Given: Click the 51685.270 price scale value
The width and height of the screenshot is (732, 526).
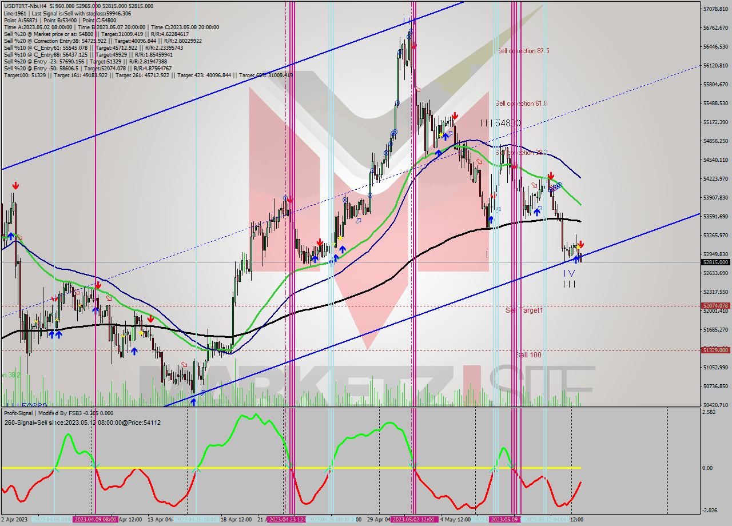Looking at the screenshot, I should [x=715, y=330].
